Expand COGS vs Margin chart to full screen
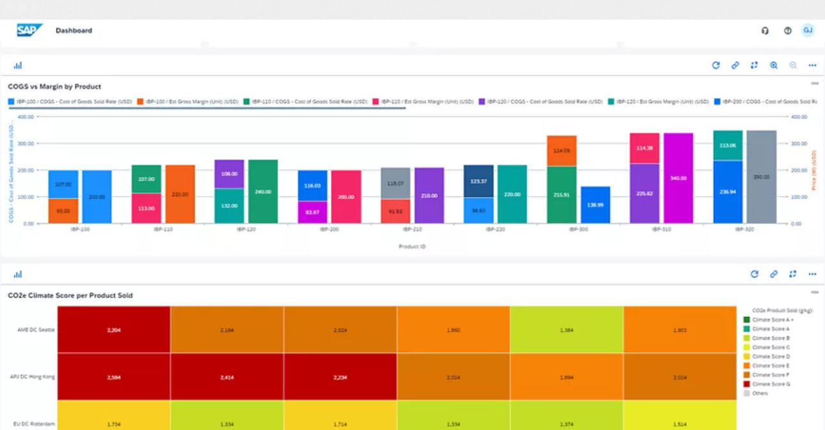 tap(755, 65)
